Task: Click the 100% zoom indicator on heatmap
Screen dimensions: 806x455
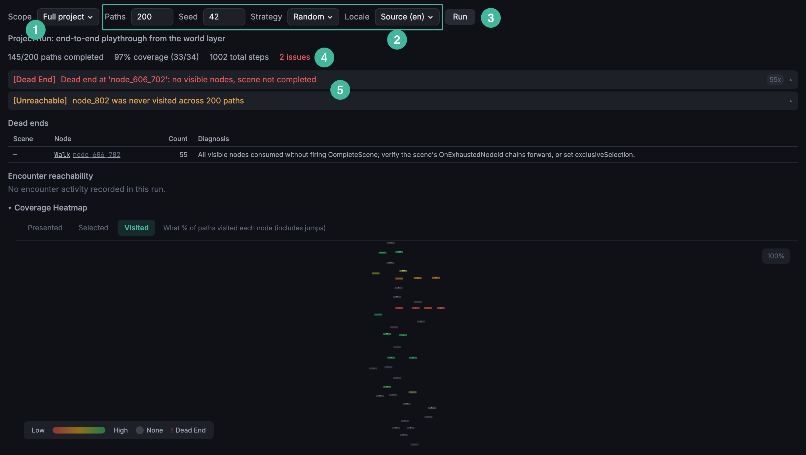Action: [776, 256]
